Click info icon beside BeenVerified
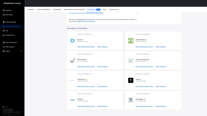Screen dimensions: 207x116 [x=146, y=40]
